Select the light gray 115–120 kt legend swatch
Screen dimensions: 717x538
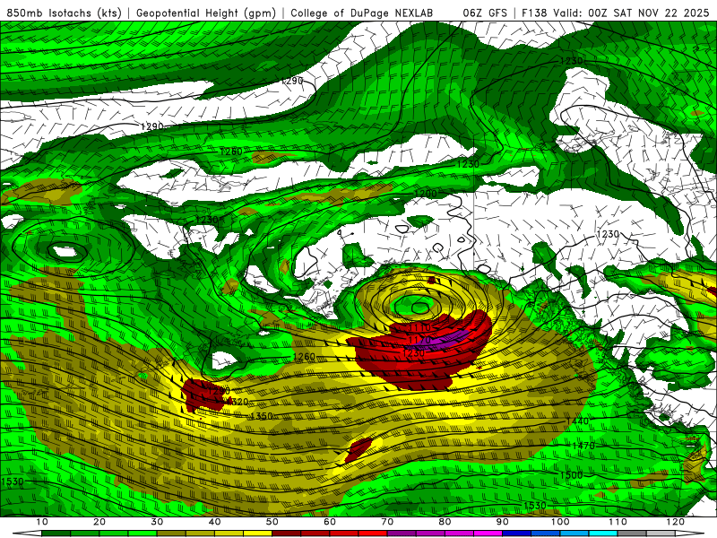pyautogui.click(x=661, y=534)
